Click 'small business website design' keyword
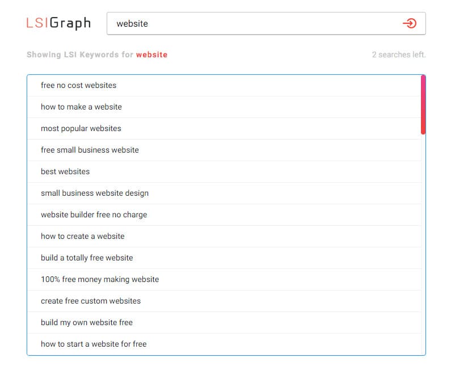The width and height of the screenshot is (451, 366). tap(95, 193)
